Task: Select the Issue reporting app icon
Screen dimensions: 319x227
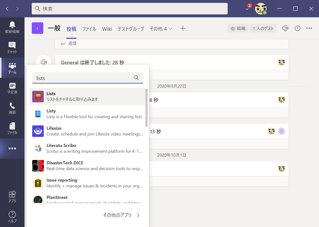Action: coord(38,183)
